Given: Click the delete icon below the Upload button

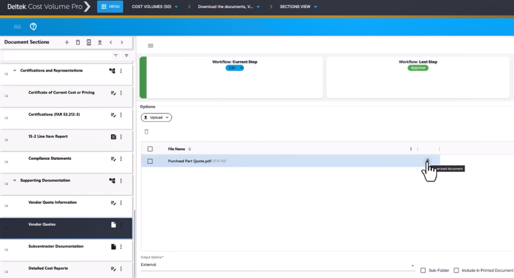Looking at the screenshot, I should (147, 132).
